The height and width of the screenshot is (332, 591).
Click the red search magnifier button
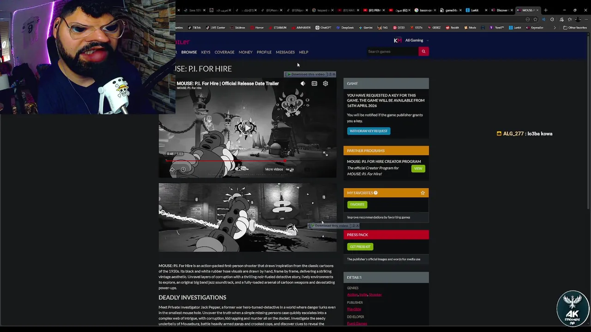[x=423, y=52]
